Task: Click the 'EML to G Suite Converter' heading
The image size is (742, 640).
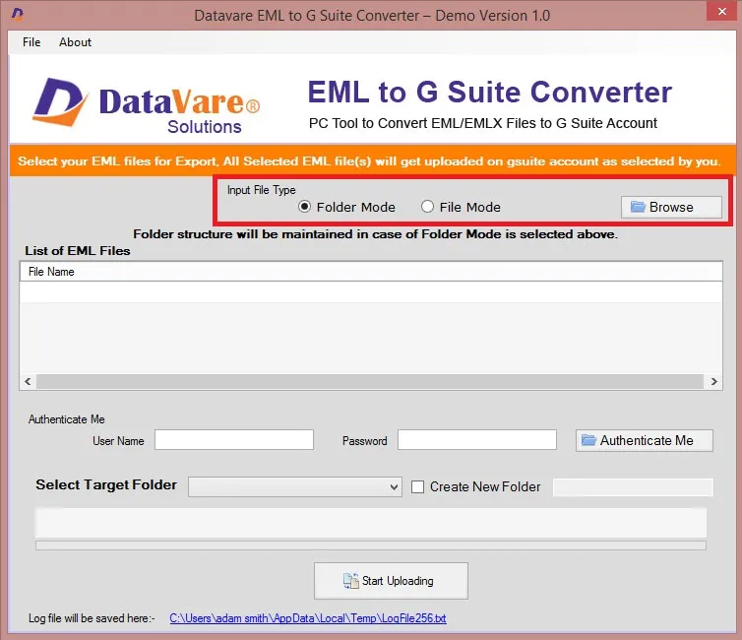Action: [x=490, y=92]
